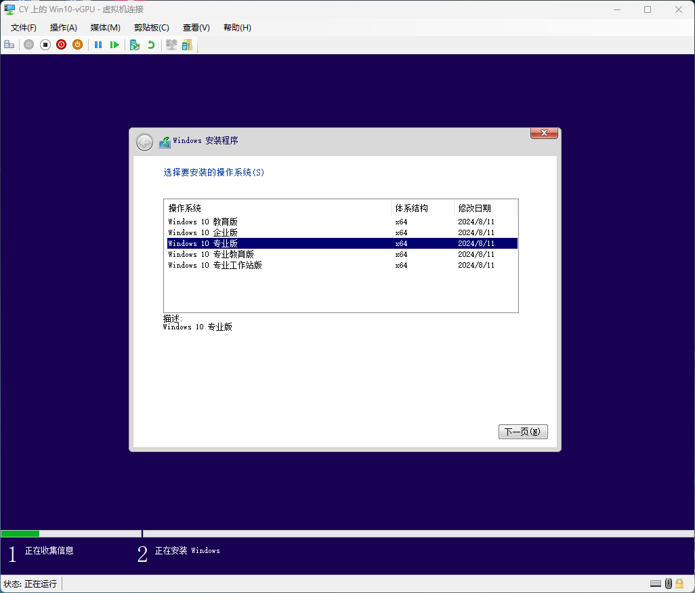Open the 文件(F) menu

click(24, 28)
